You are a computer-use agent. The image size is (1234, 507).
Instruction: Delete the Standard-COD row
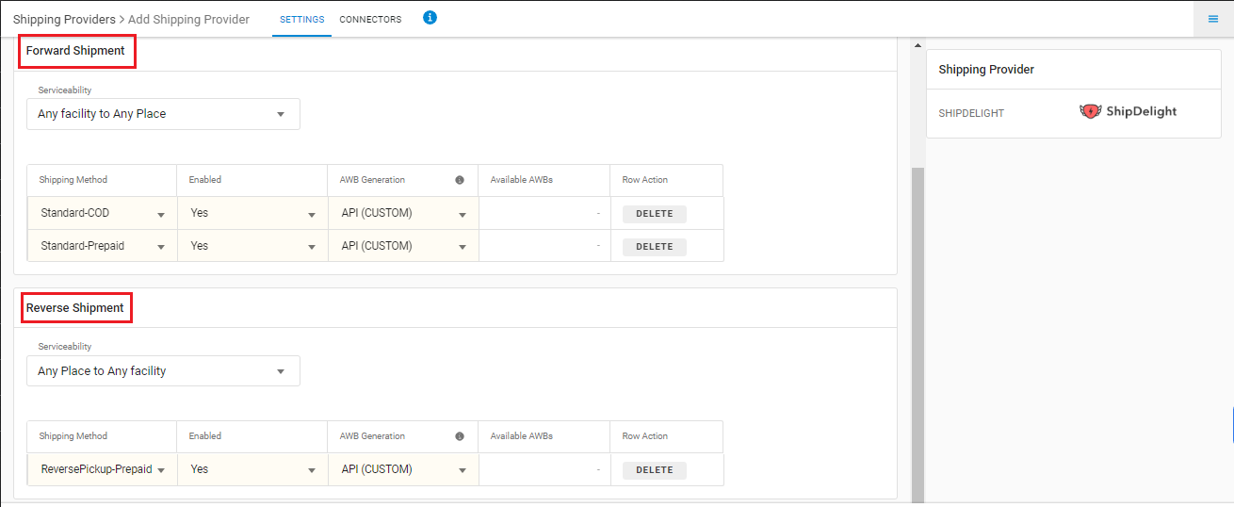click(655, 214)
